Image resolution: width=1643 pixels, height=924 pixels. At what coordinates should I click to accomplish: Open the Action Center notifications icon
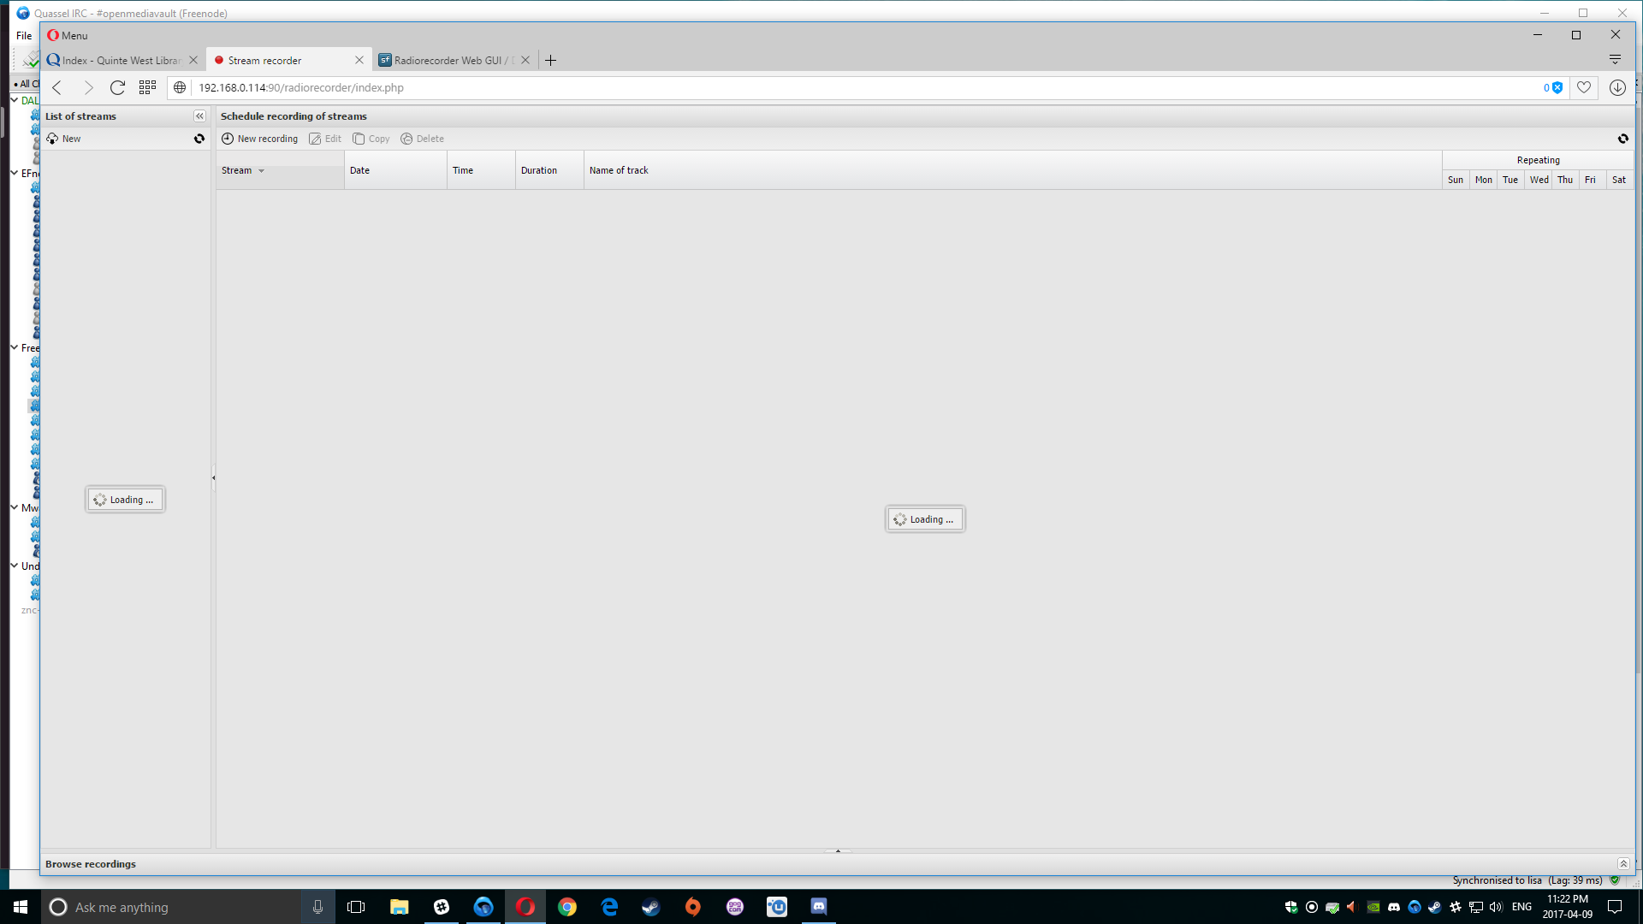click(x=1615, y=907)
